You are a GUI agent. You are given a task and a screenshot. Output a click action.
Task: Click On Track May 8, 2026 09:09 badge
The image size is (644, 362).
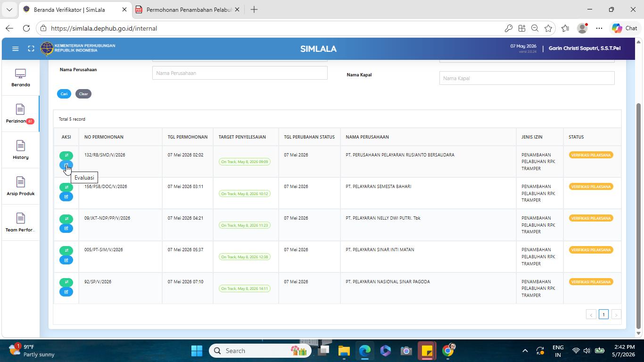click(245, 162)
